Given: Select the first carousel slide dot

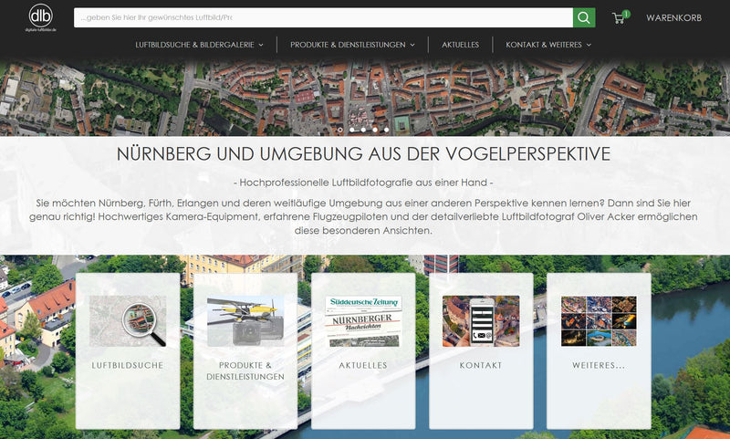Looking at the screenshot, I should click(340, 130).
